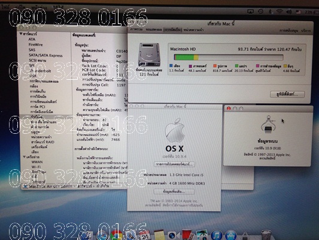Viewport: 319px width, 240px height.
Task: Open iPhoto from the Dock
Action: pyautogui.click(x=202, y=235)
